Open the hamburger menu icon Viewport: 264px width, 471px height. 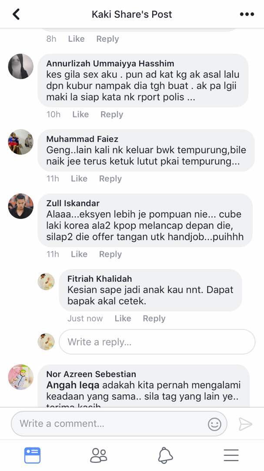click(231, 455)
